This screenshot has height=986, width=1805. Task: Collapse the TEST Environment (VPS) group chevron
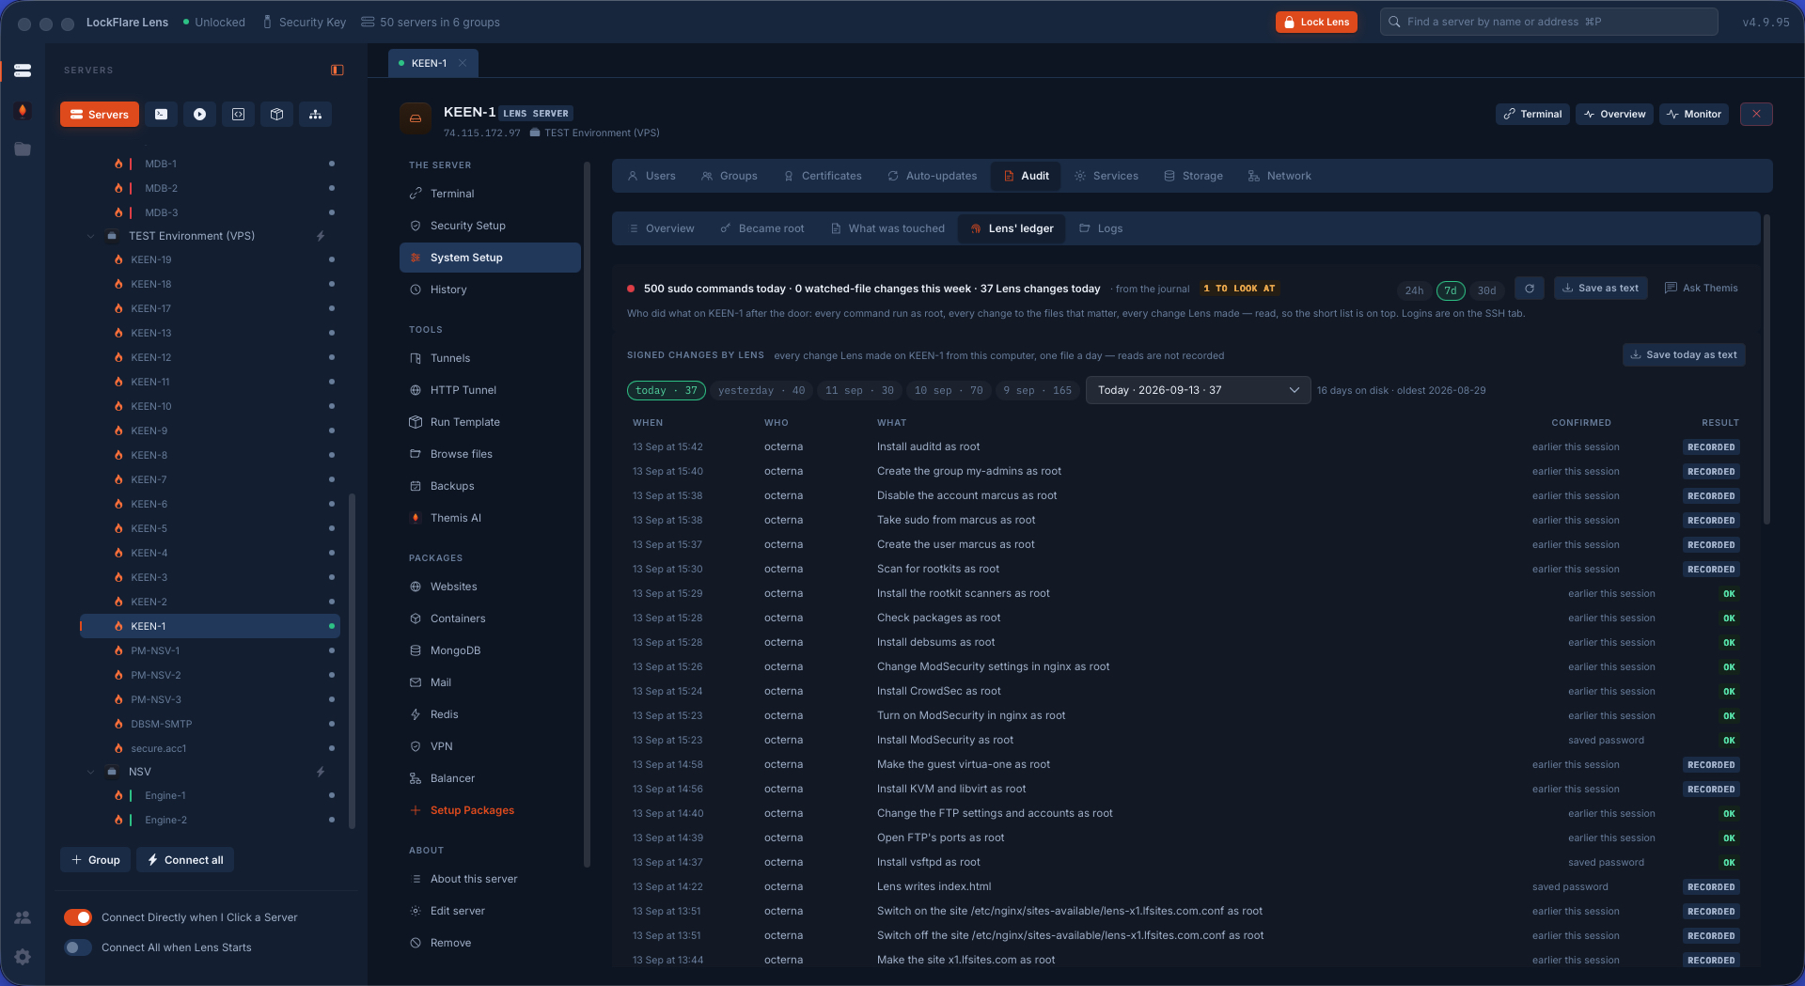91,236
